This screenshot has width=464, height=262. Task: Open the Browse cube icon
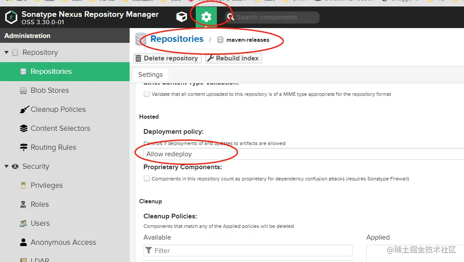pyautogui.click(x=181, y=17)
